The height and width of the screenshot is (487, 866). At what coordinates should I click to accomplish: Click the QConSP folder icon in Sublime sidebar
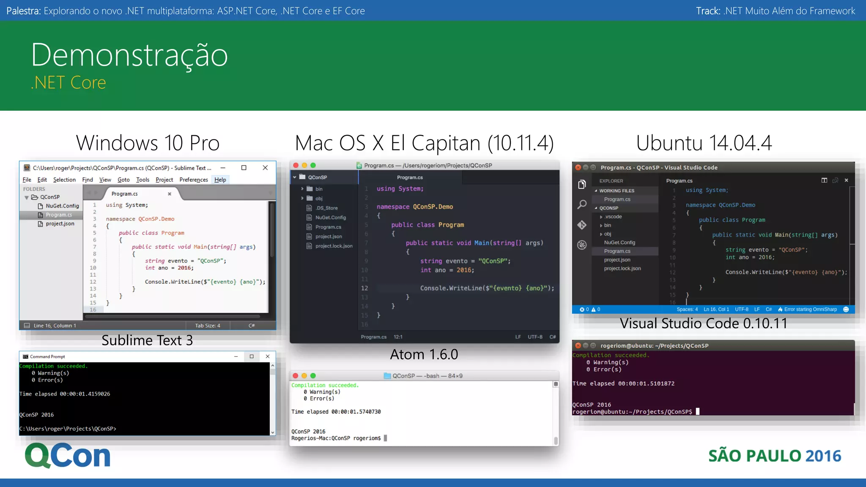[35, 197]
